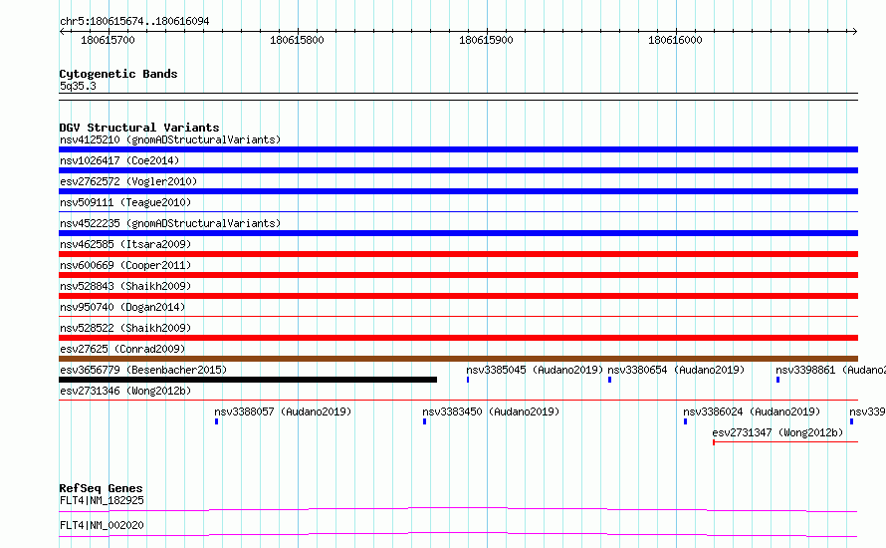This screenshot has width=886, height=548.
Task: Click the red esv2731347 (Wong2012b) line
Action: click(x=785, y=442)
